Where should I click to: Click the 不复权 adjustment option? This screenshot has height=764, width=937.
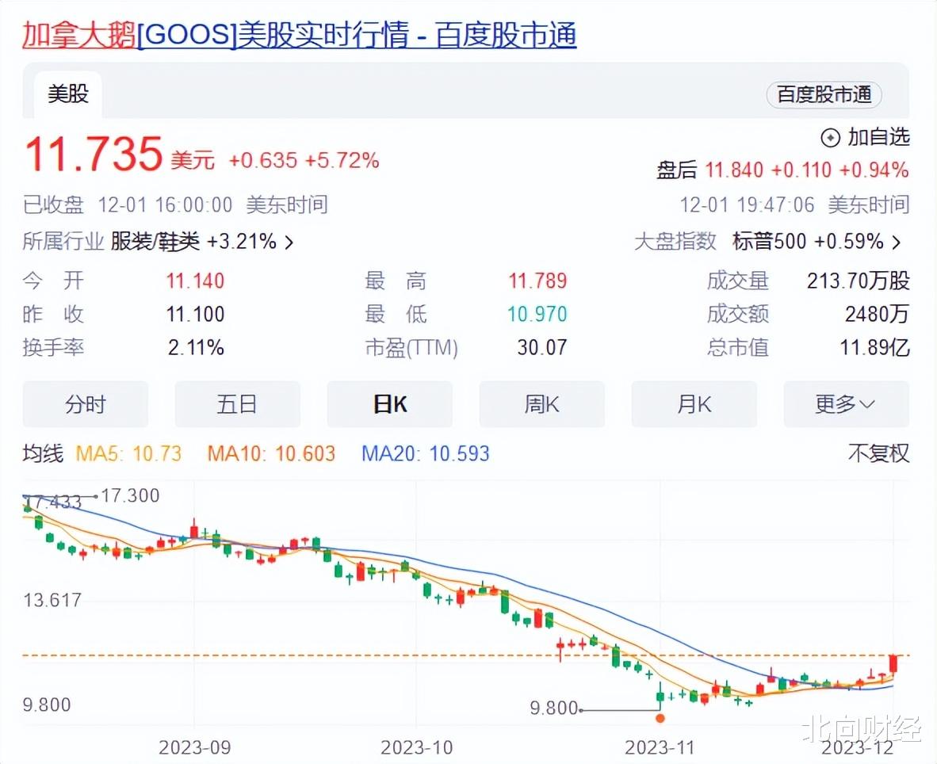pos(878,453)
